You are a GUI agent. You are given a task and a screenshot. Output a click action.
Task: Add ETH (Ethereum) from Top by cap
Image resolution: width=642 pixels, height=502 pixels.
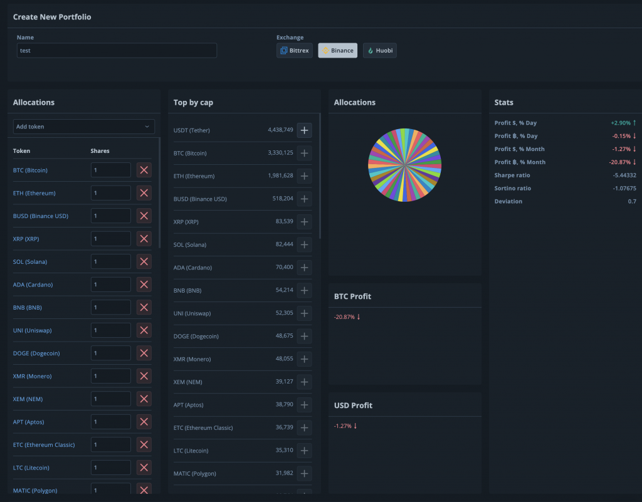coord(304,176)
